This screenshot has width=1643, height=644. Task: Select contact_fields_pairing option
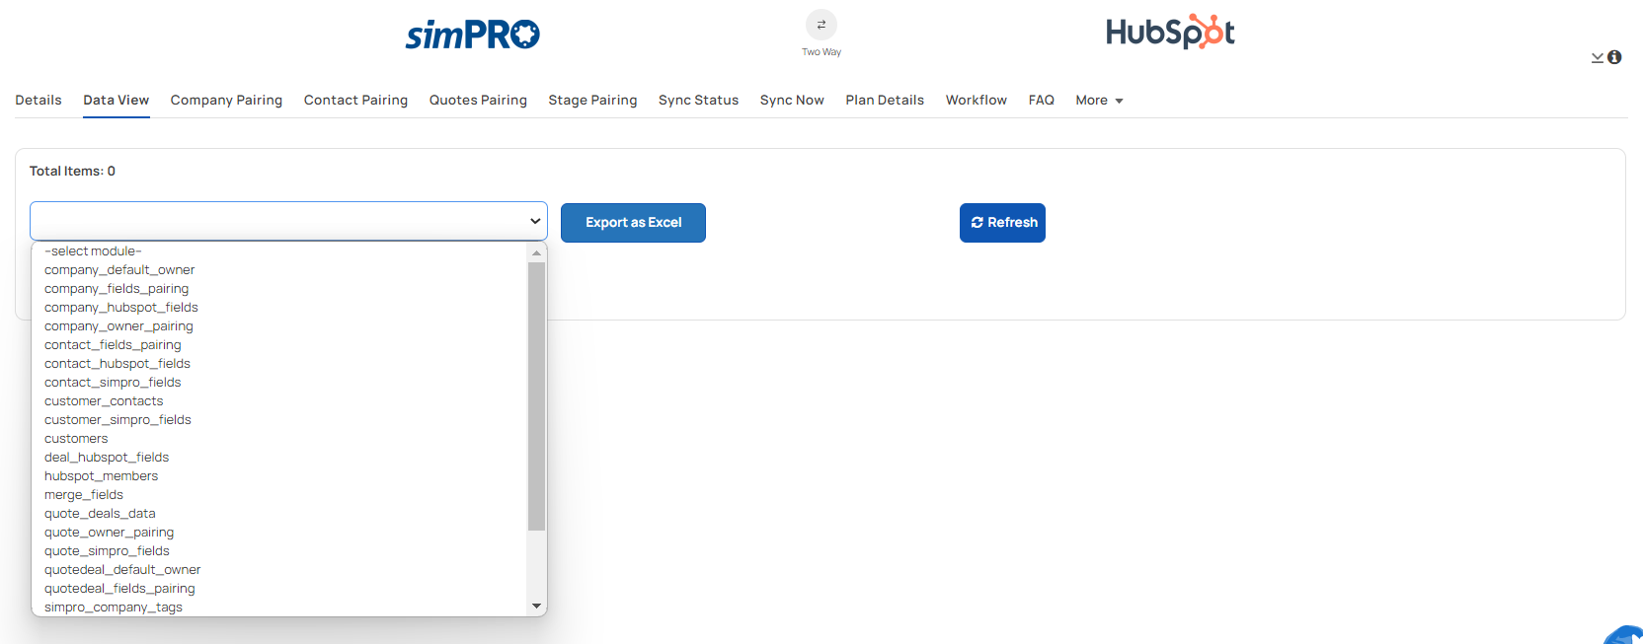point(280,345)
